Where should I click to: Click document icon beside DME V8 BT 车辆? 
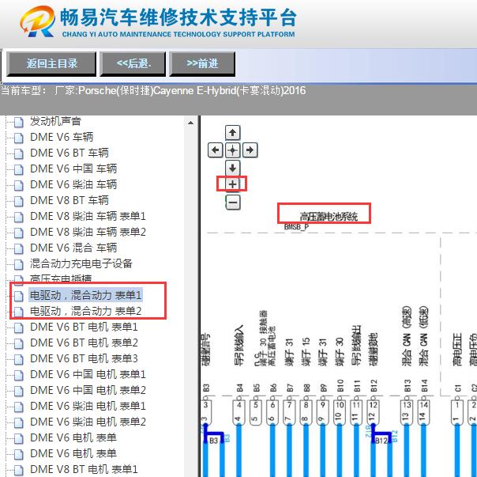(18, 201)
